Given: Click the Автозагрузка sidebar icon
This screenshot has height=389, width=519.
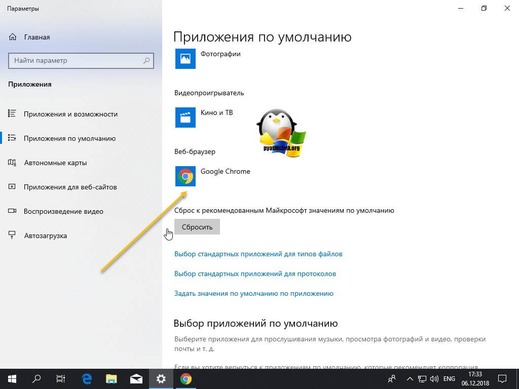Looking at the screenshot, I should (12, 235).
